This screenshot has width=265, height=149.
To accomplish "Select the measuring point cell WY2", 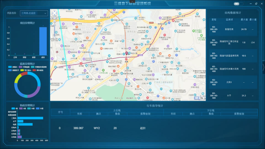I will tap(96, 128).
